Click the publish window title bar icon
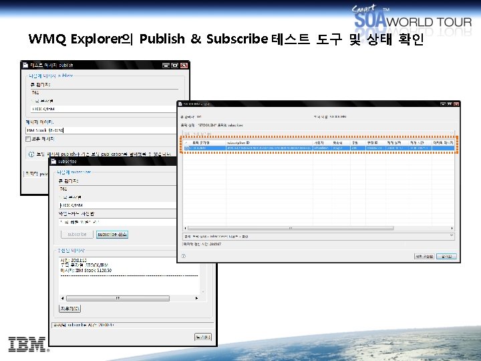 pyautogui.click(x=25, y=65)
